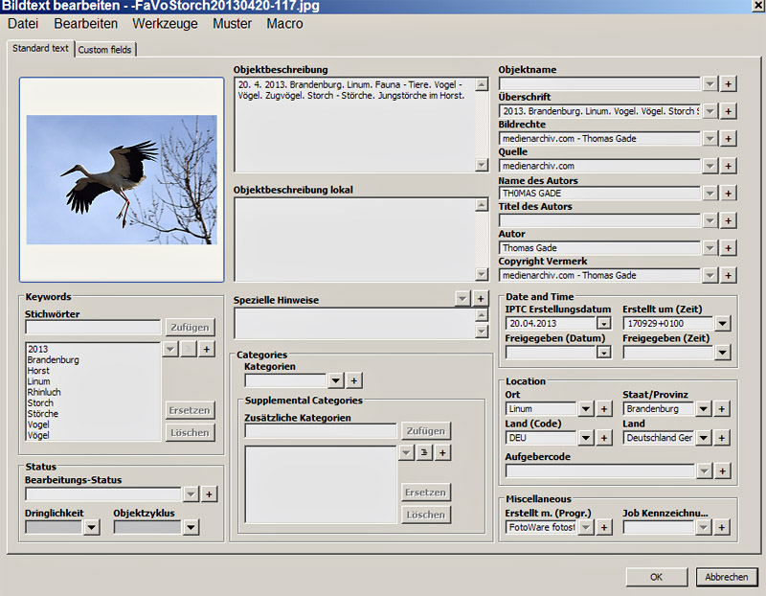Image resolution: width=766 pixels, height=596 pixels.
Task: Click the plus button for Spezielle Hinweise
Action: (x=481, y=299)
